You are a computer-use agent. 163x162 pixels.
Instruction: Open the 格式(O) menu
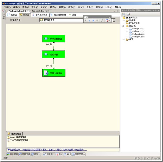[72, 7]
